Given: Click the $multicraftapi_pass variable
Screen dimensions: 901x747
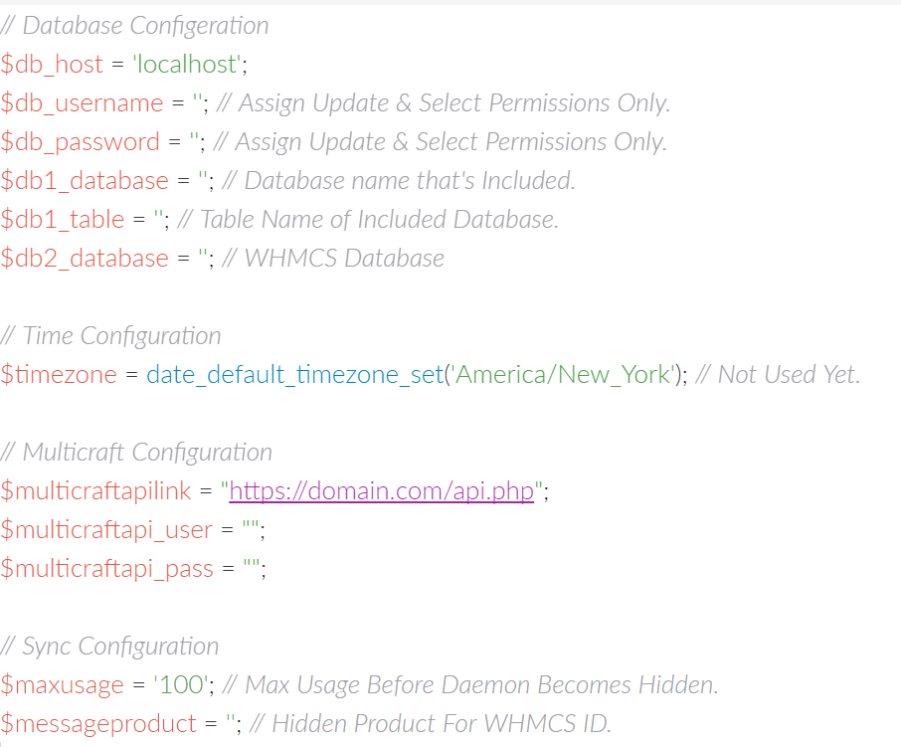Looking at the screenshot, I should [106, 569].
